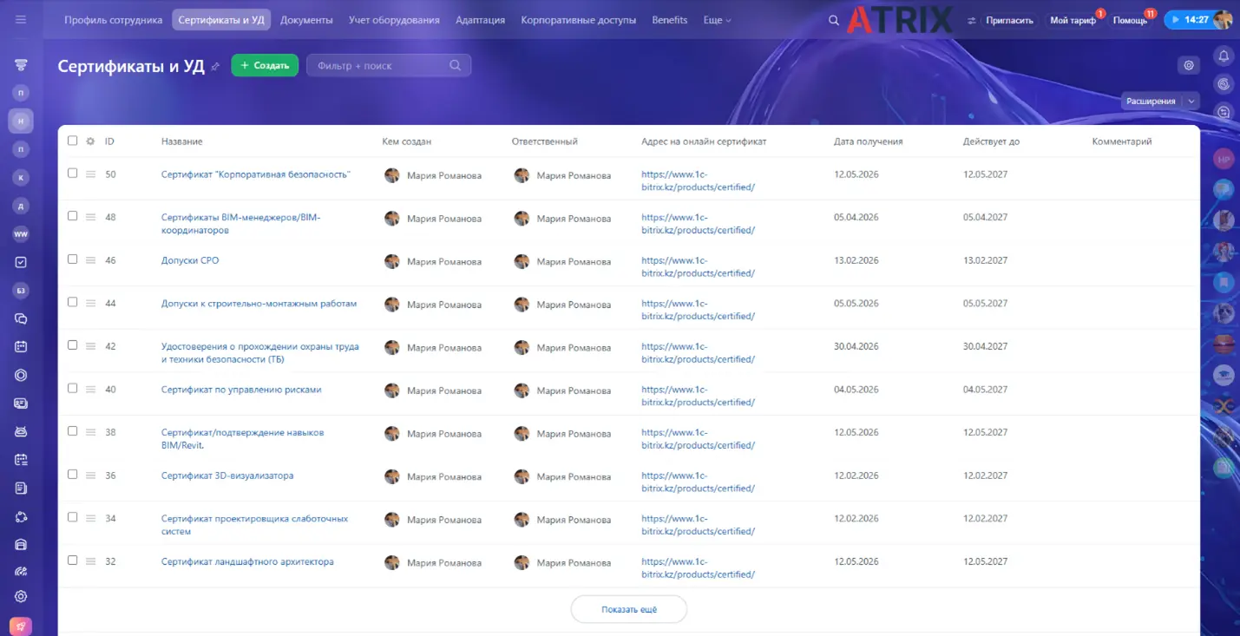Open the robot icon in the sidebar

click(21, 431)
